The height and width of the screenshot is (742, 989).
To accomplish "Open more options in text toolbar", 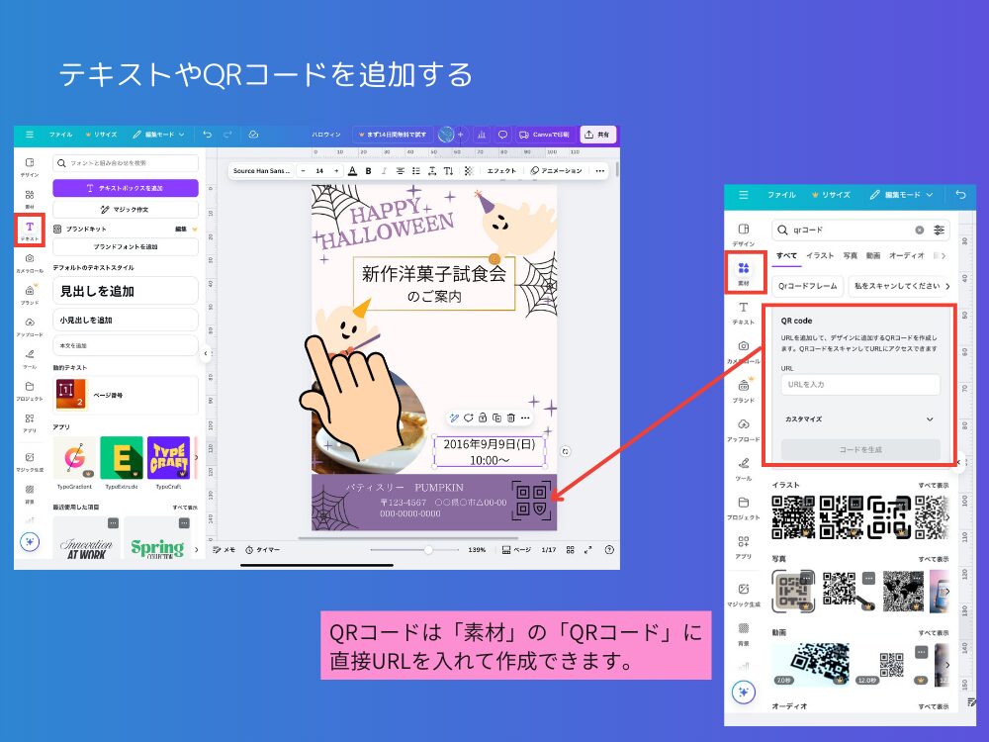I will (600, 170).
